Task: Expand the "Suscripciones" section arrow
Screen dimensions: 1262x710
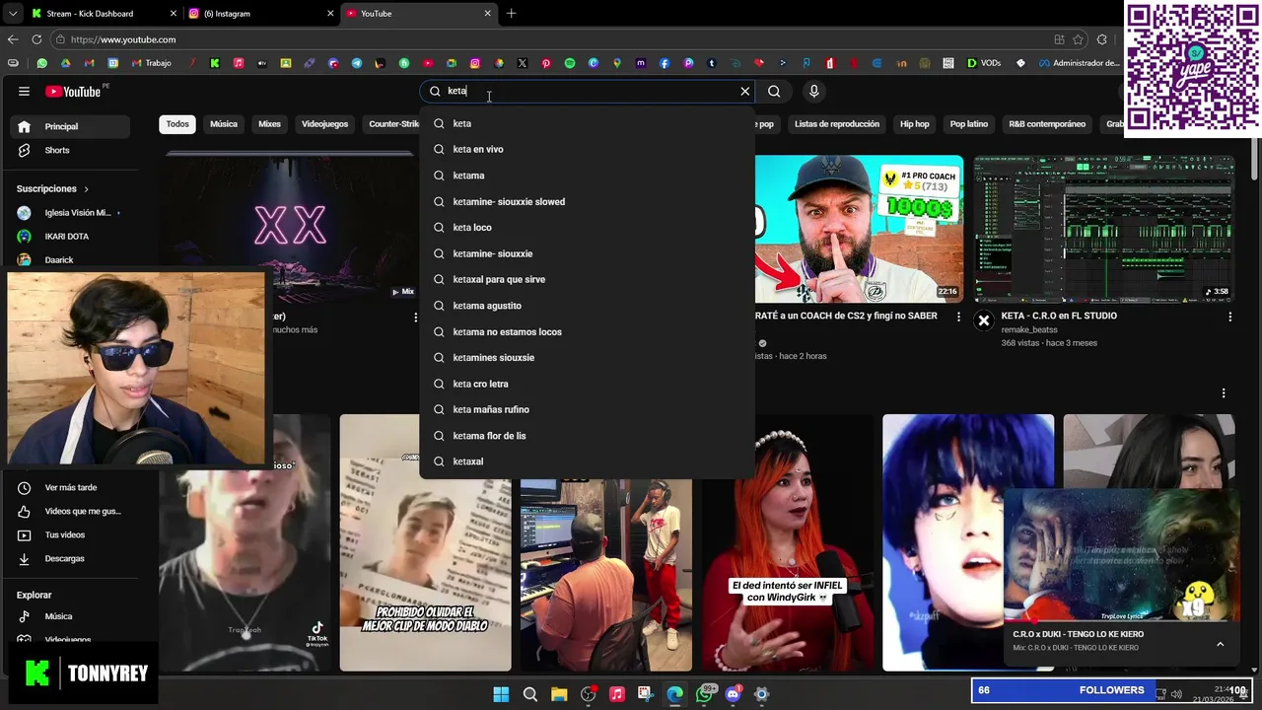Action: click(x=86, y=188)
